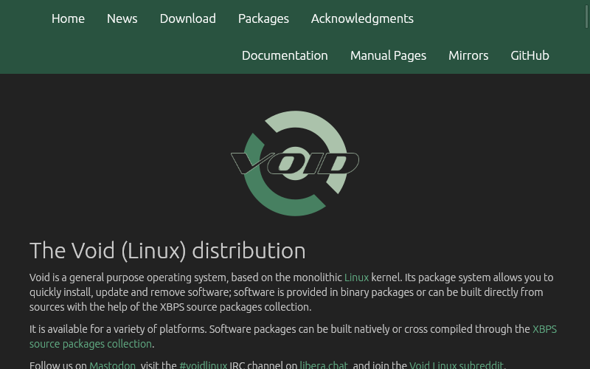This screenshot has height=369, width=590.
Task: View the Acknowledgments page
Action: pyautogui.click(x=362, y=18)
